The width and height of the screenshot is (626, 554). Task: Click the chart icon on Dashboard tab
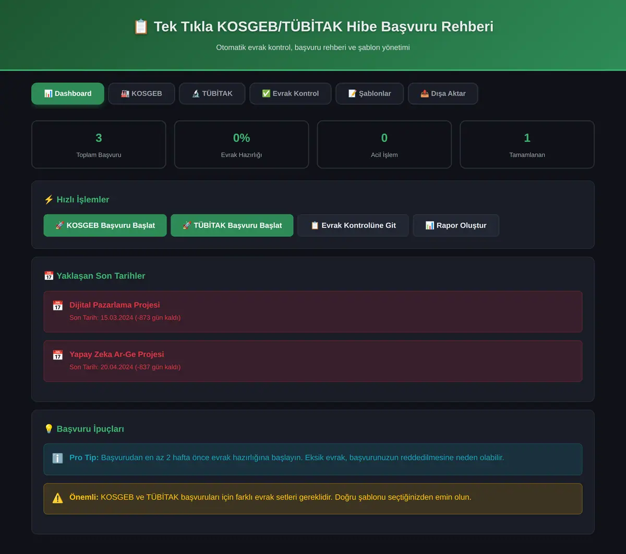48,93
